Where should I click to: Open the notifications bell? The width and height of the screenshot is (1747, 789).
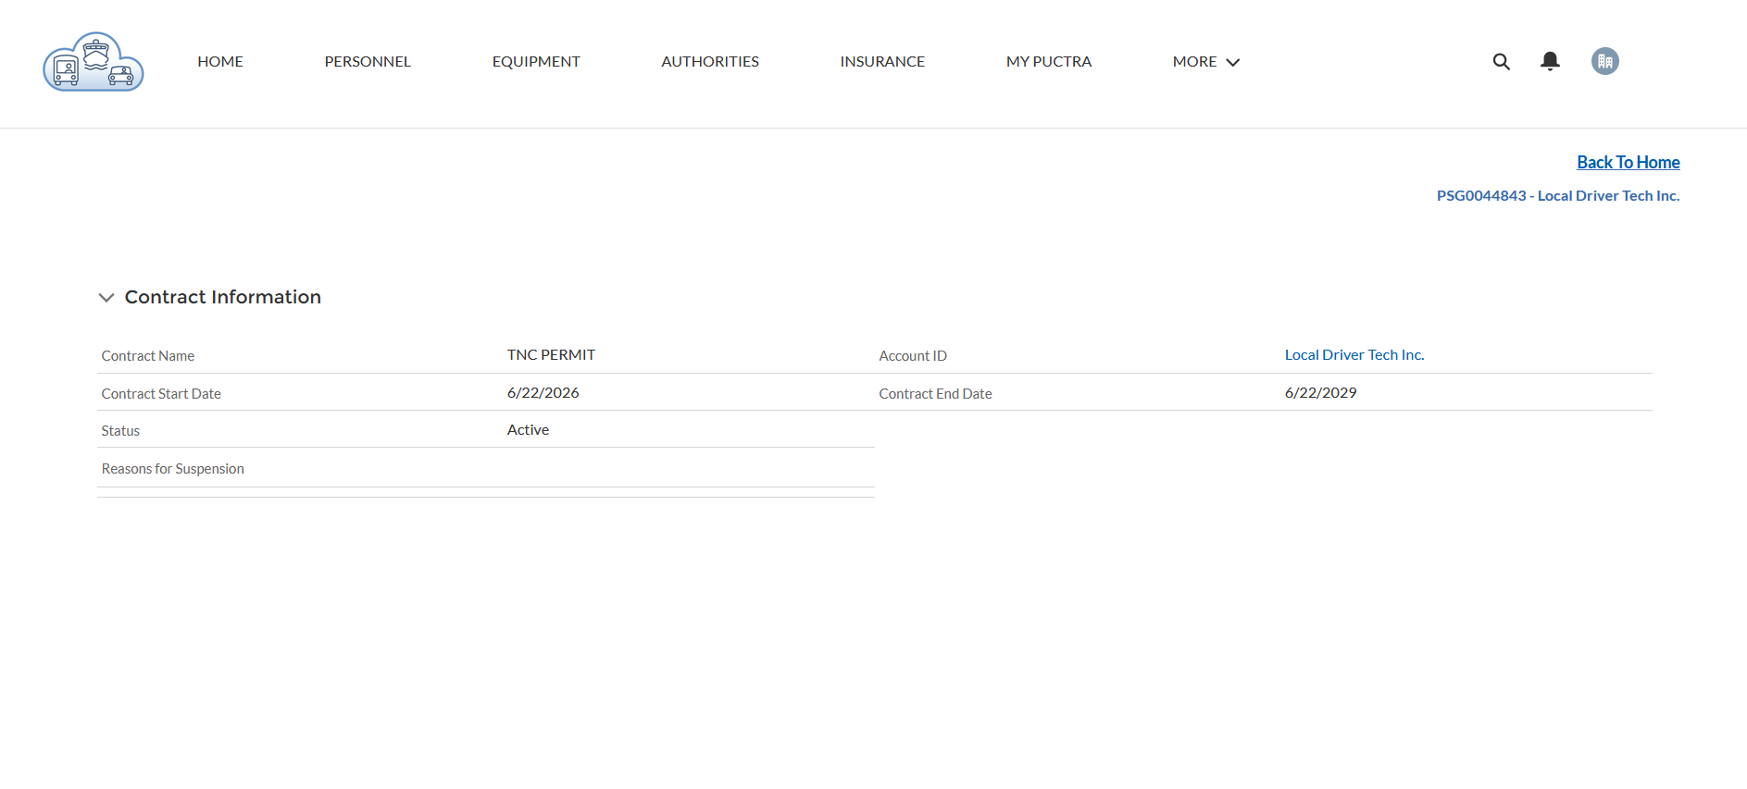1550,61
